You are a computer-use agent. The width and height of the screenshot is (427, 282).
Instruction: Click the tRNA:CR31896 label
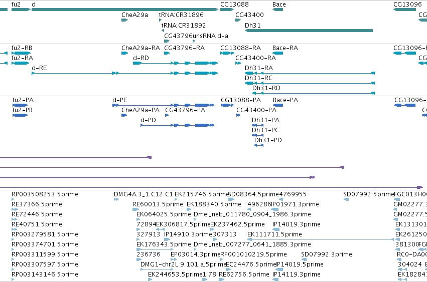click(181, 15)
